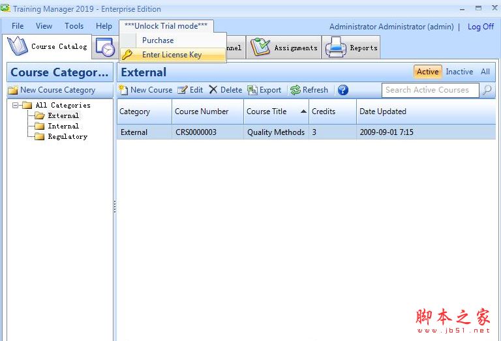
Task: Click the 2009-09-01 7:15 date cell
Action: pyautogui.click(x=426, y=132)
